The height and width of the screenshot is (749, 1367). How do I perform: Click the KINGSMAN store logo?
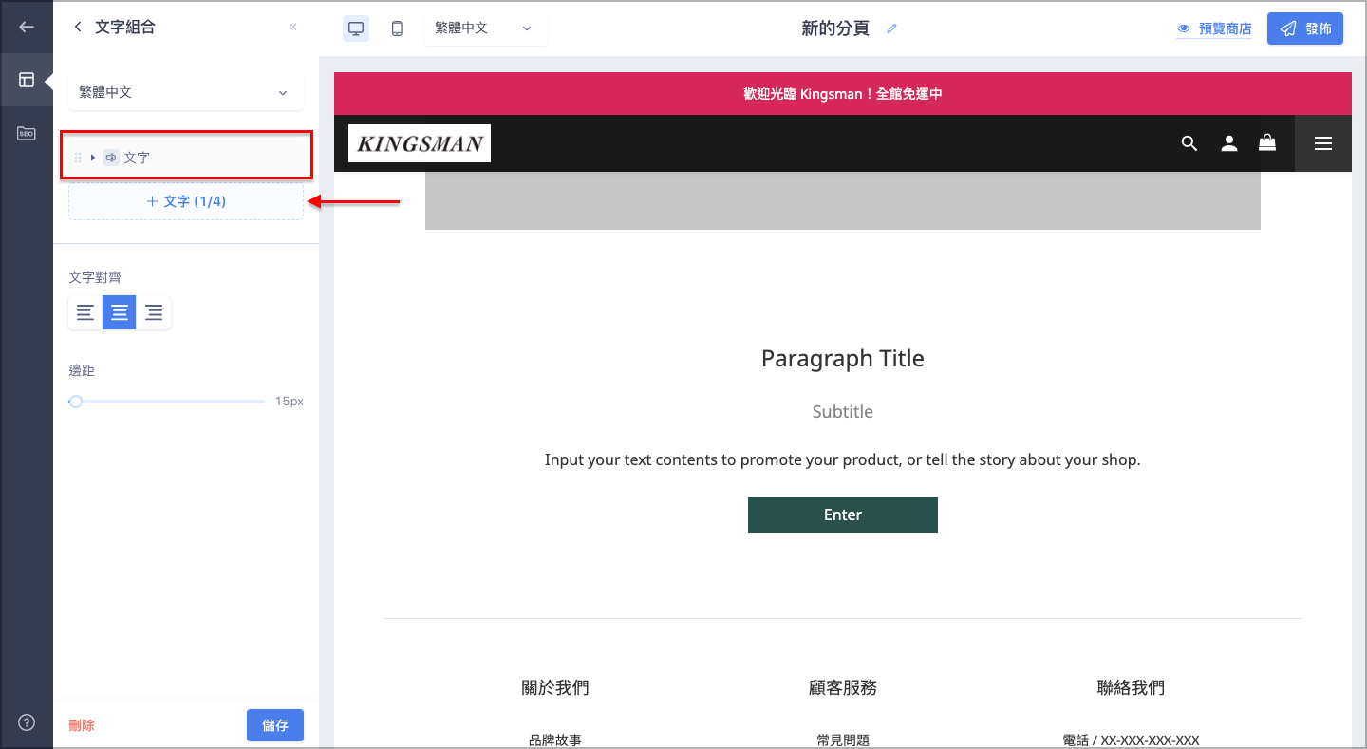[420, 143]
